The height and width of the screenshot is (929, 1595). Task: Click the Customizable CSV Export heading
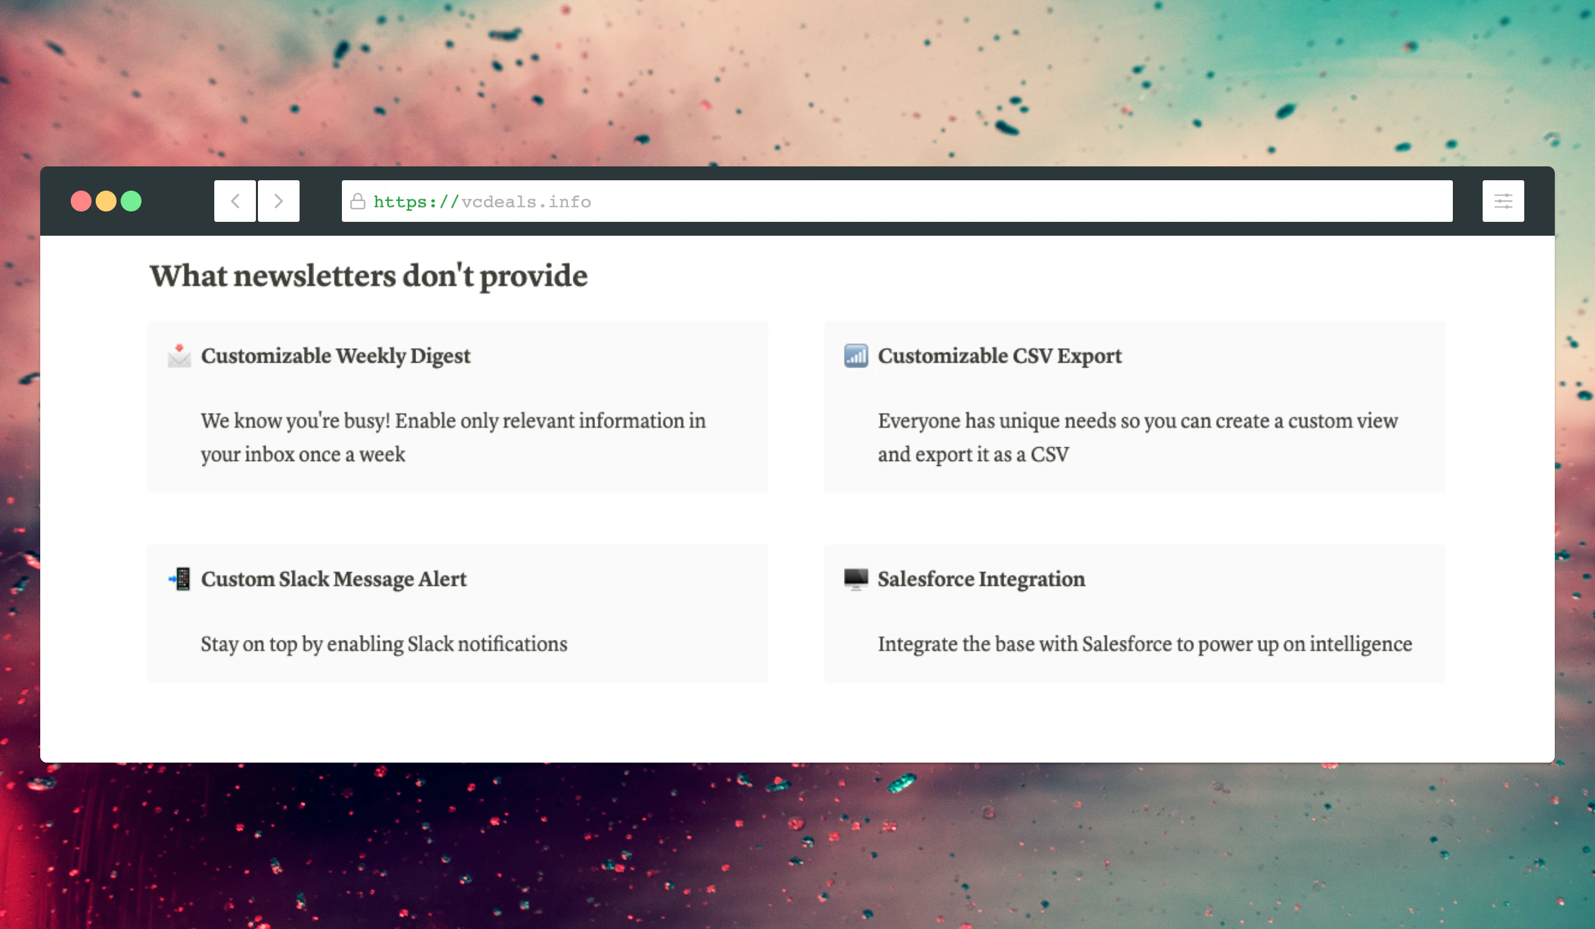pyautogui.click(x=999, y=356)
